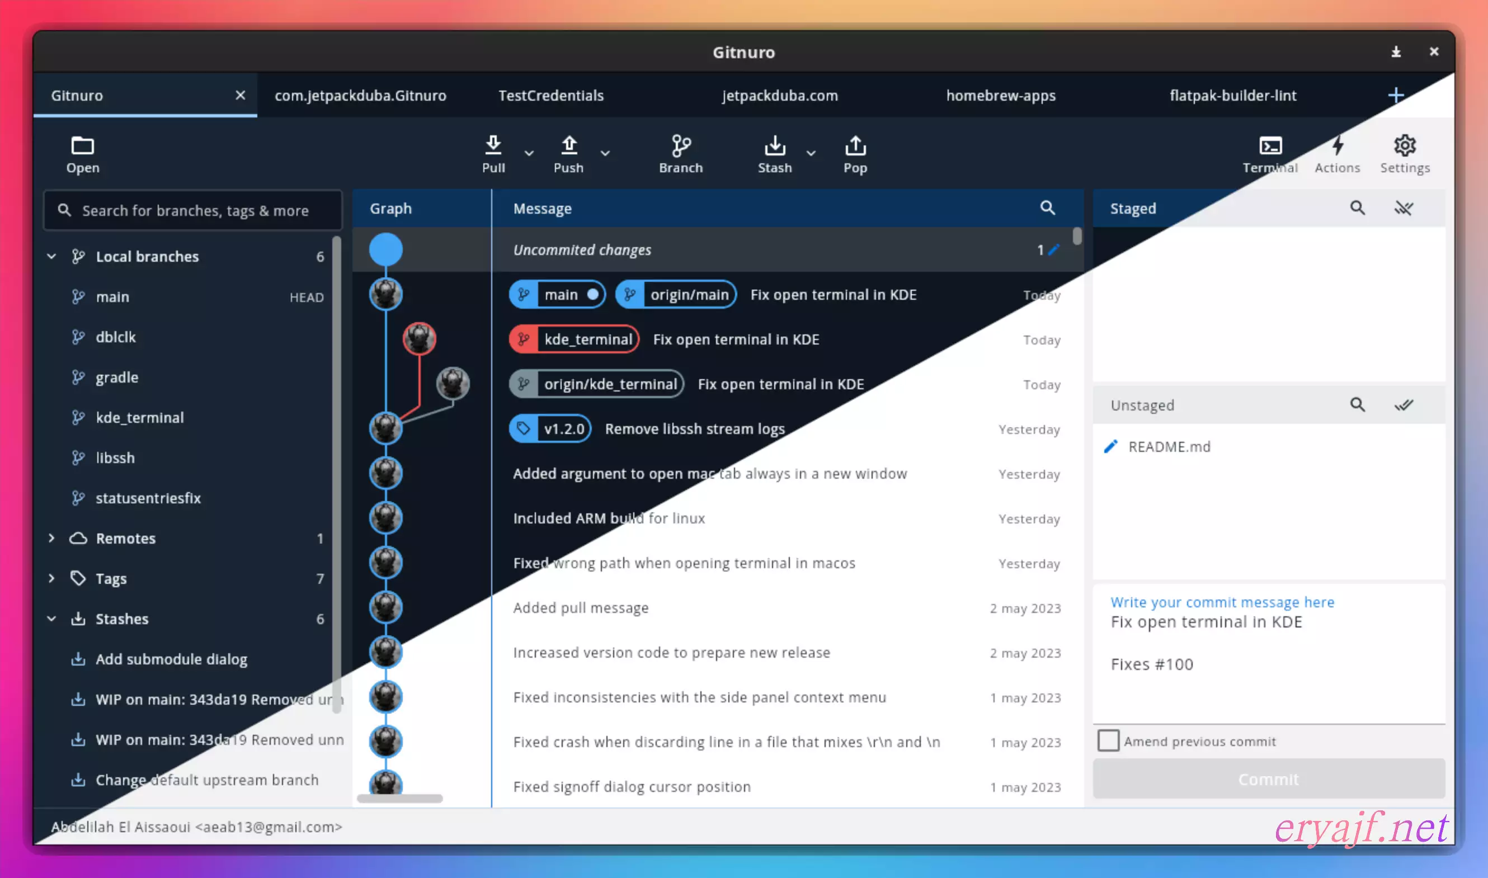Screen dimensions: 1488x878
Task: Search staged files with magnifier icon
Action: pyautogui.click(x=1358, y=207)
